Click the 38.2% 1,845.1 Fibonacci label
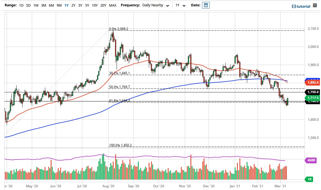 click(x=119, y=73)
